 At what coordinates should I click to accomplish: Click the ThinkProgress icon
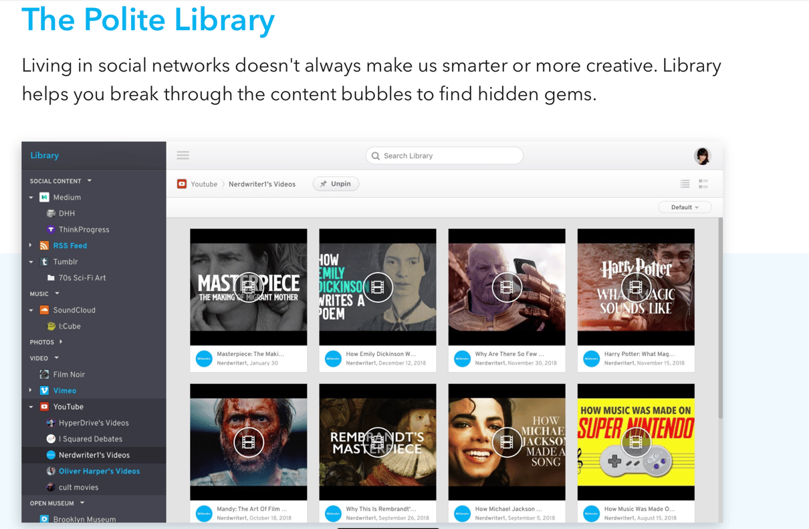pyautogui.click(x=51, y=229)
